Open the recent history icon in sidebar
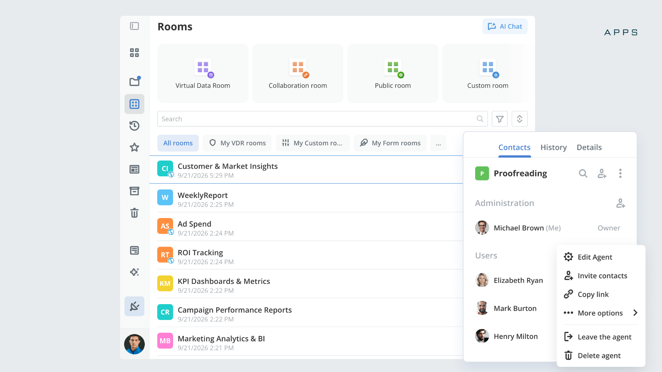 pos(134,126)
